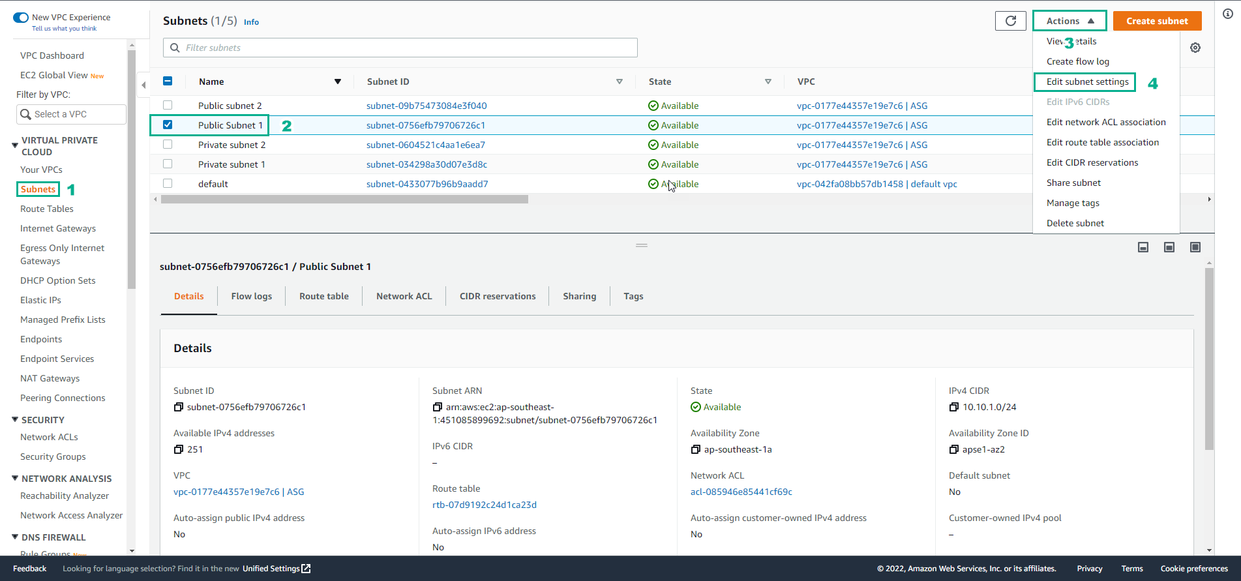Check the Private subnet 1 row checkbox
1241x581 pixels.
pyautogui.click(x=168, y=164)
